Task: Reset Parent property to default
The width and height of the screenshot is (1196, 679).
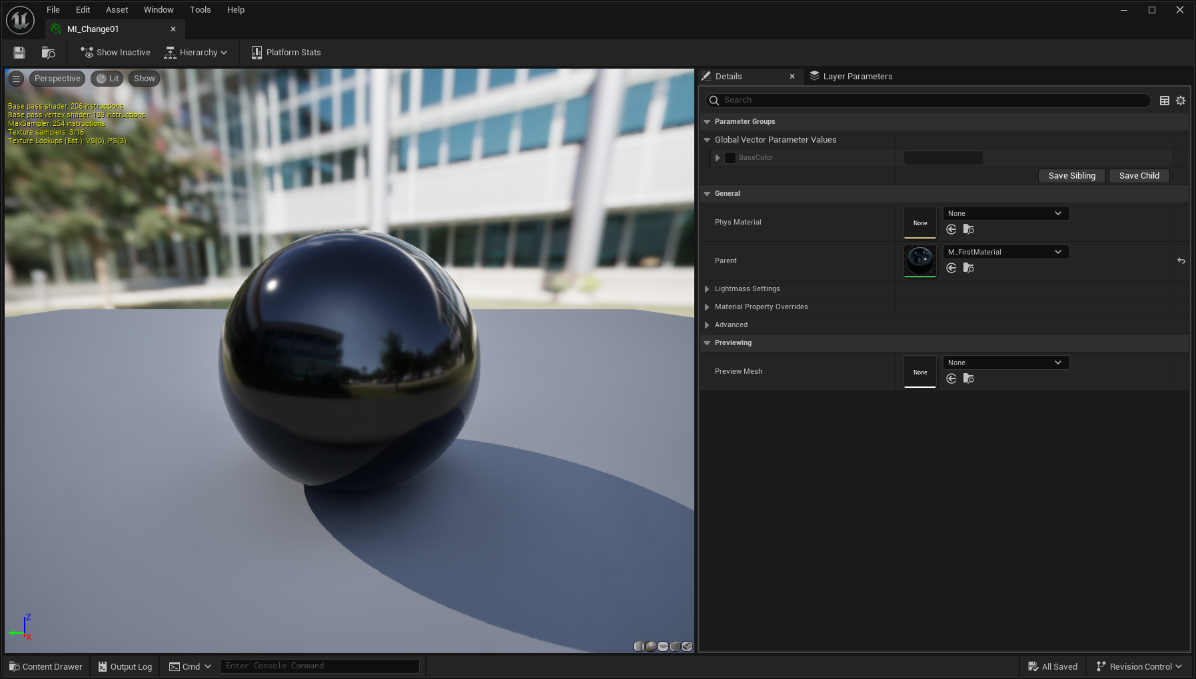Action: (x=1181, y=261)
